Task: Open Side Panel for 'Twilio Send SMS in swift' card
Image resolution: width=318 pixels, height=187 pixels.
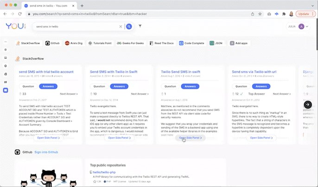Action: [191, 138]
